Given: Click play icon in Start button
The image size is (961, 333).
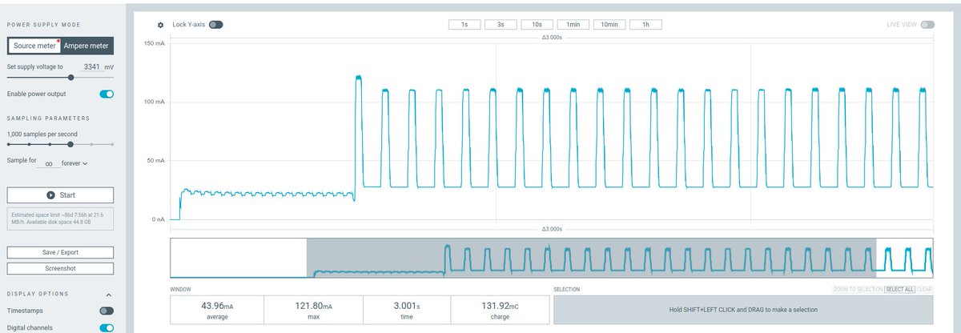Looking at the screenshot, I should click(50, 195).
